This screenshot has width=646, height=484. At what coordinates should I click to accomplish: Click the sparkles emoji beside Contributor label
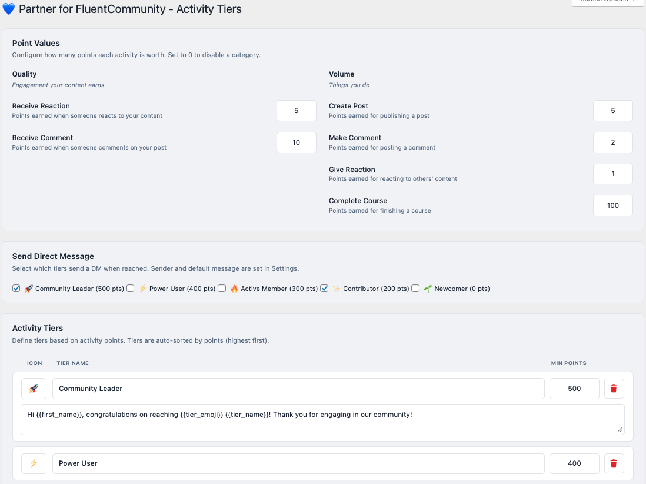click(x=337, y=289)
